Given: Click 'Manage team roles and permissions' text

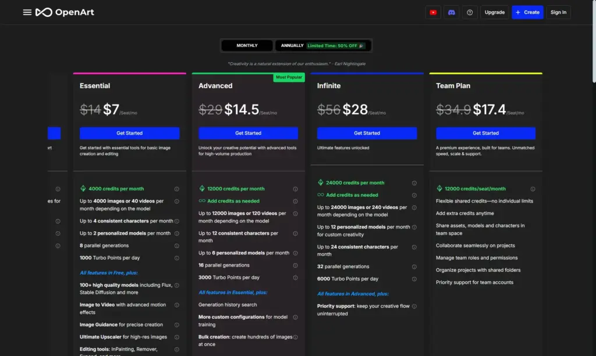Looking at the screenshot, I should [477, 258].
